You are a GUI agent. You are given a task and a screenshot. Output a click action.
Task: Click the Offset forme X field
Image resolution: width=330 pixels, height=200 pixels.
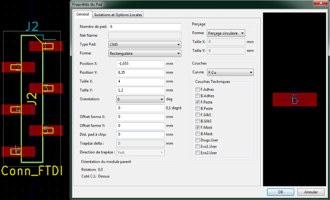coord(140,117)
